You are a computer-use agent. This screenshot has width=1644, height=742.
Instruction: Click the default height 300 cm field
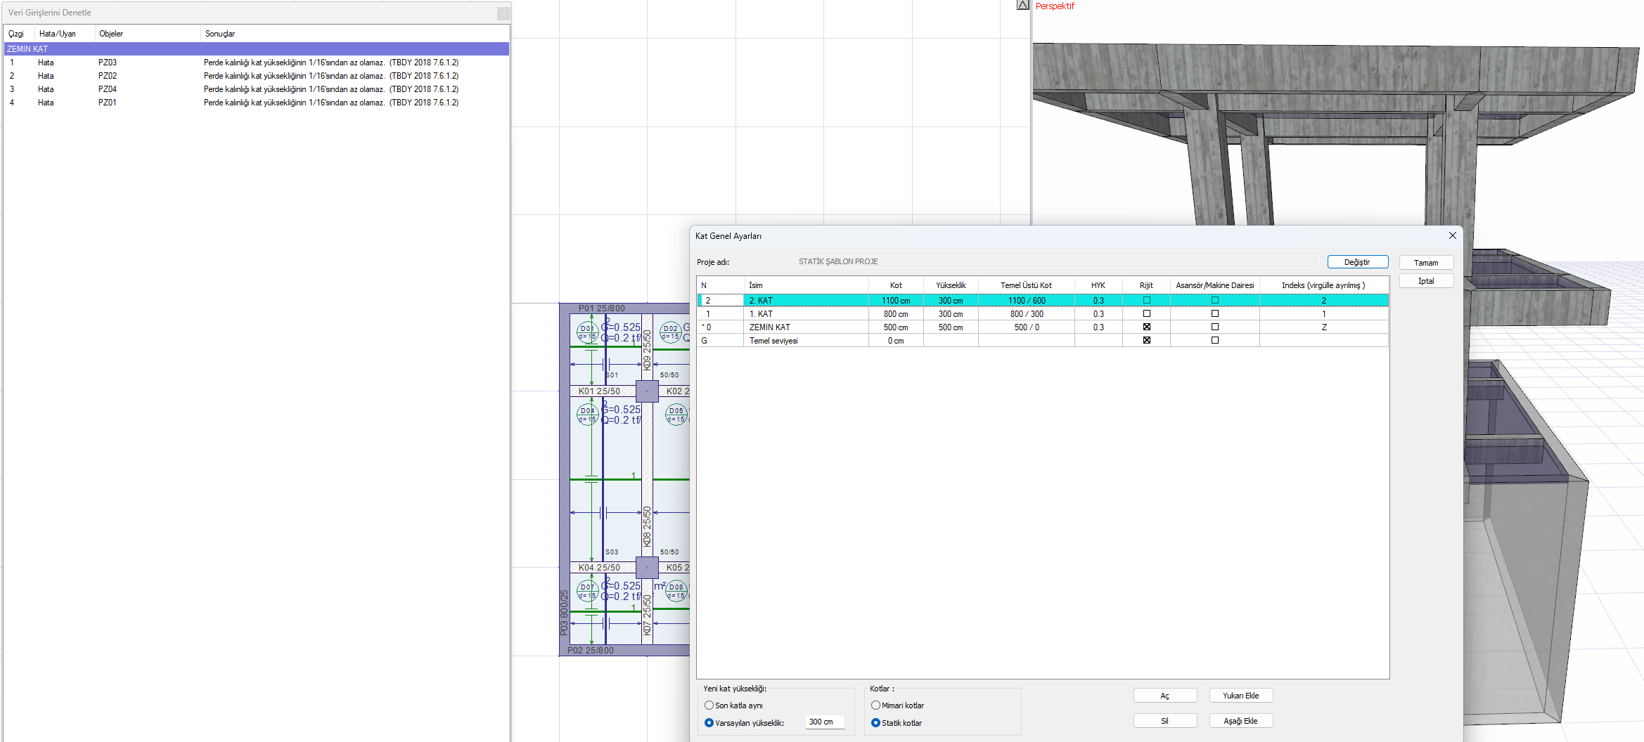pos(825,722)
